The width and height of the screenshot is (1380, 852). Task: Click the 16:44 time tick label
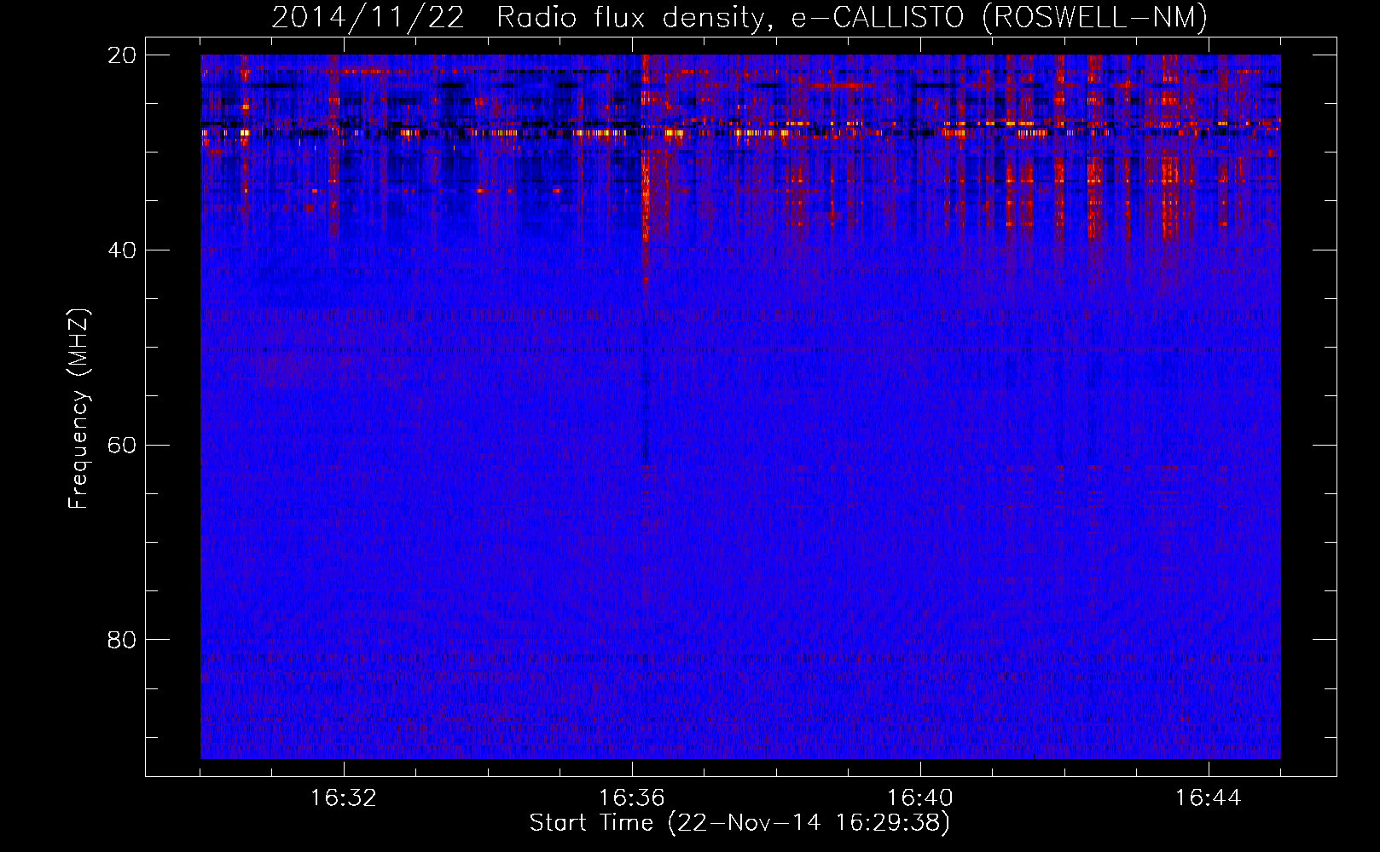(1209, 798)
